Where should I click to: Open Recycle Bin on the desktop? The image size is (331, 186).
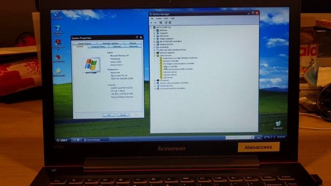coord(278,125)
